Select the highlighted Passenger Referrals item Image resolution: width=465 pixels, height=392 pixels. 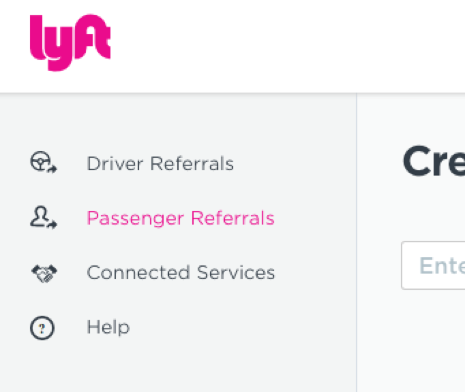[181, 218]
